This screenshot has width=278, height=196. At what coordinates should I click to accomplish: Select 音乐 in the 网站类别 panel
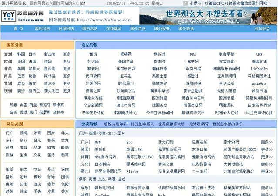tap(37, 140)
